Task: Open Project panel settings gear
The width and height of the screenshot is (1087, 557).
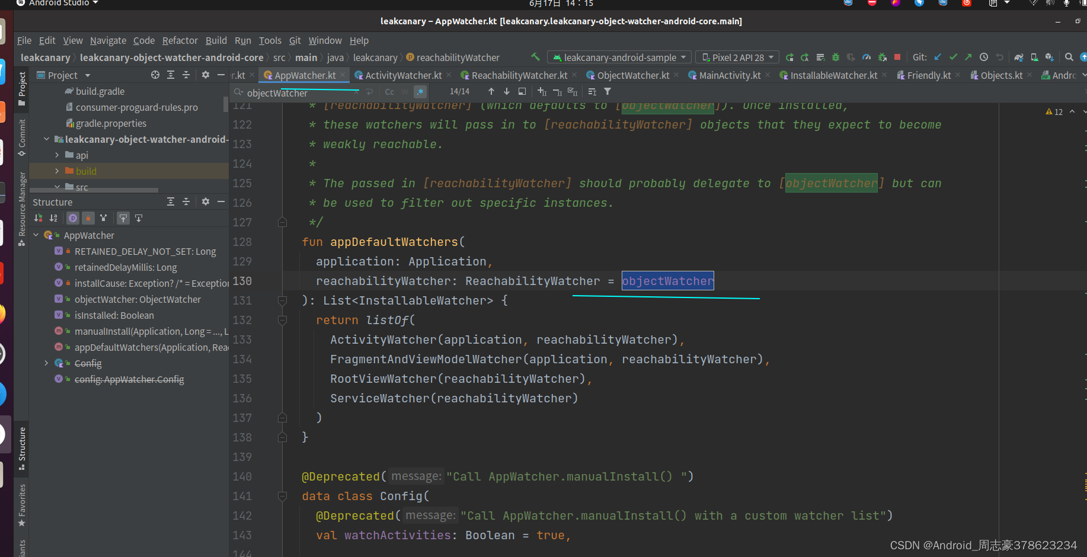Action: point(206,75)
